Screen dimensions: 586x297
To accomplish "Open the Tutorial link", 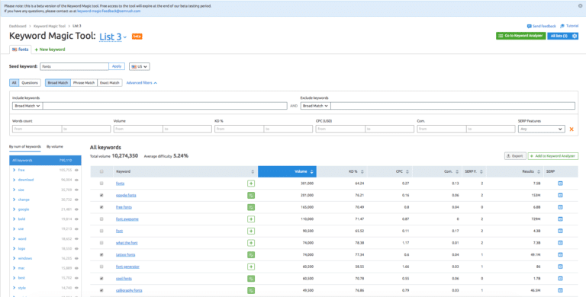I will [569, 26].
